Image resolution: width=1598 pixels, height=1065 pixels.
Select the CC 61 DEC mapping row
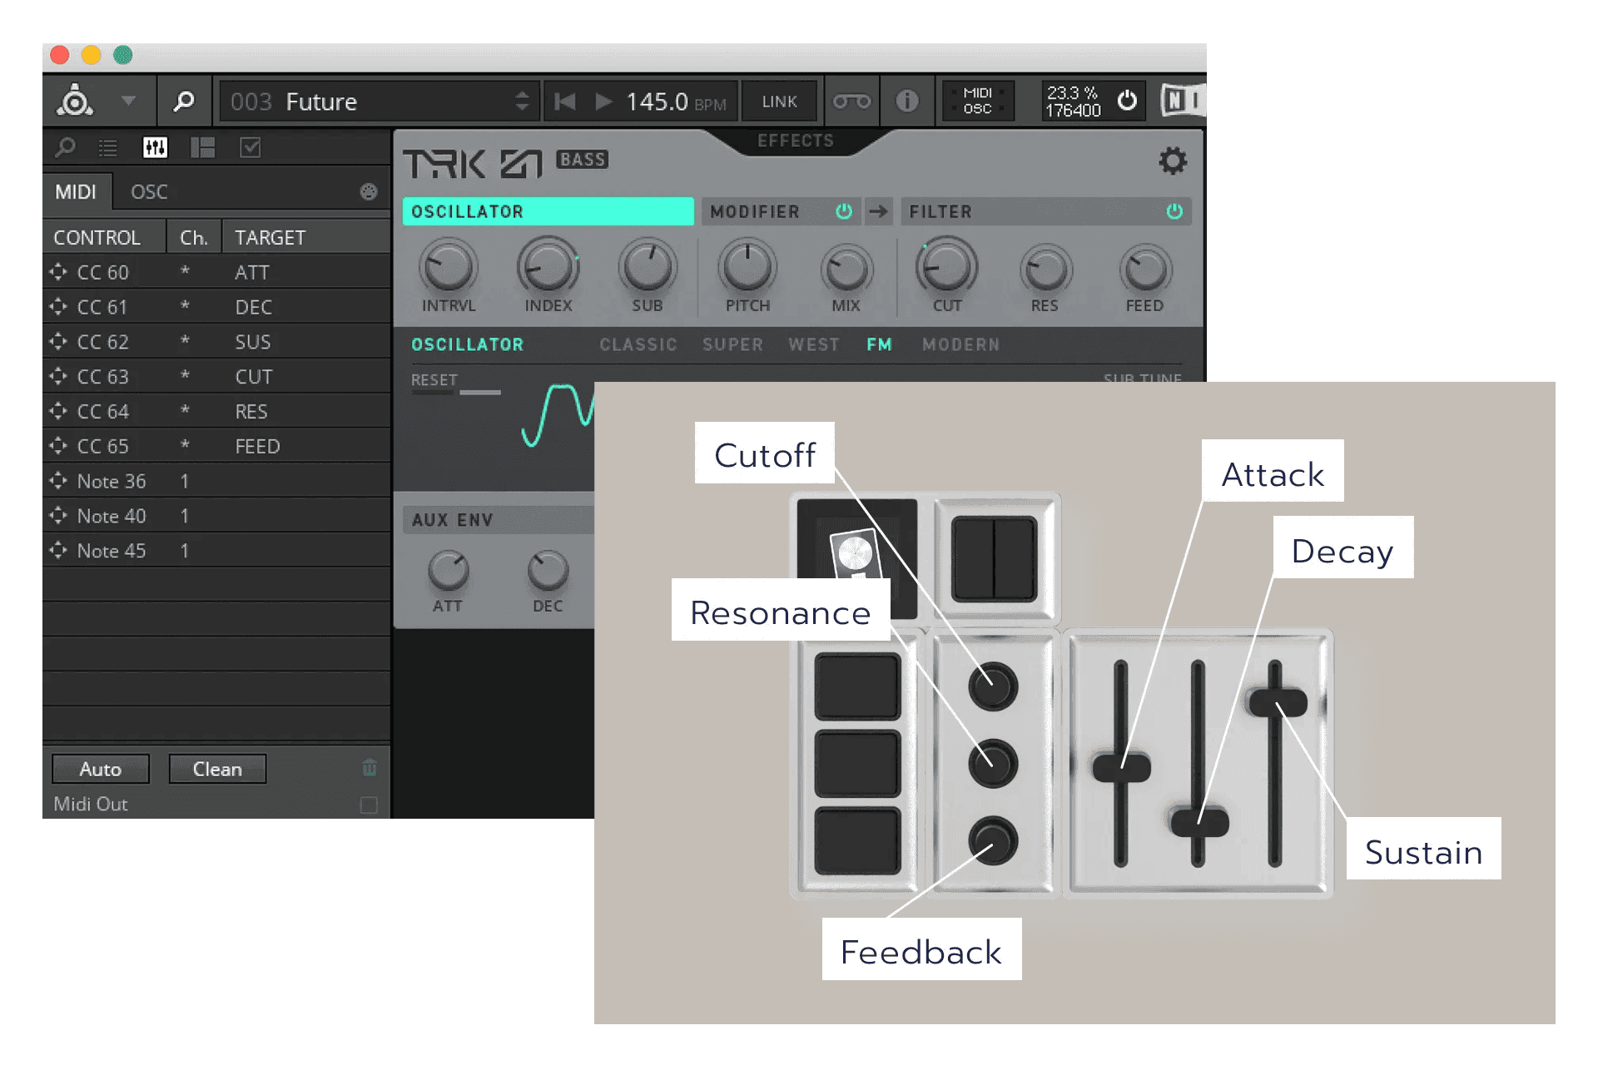coord(216,307)
